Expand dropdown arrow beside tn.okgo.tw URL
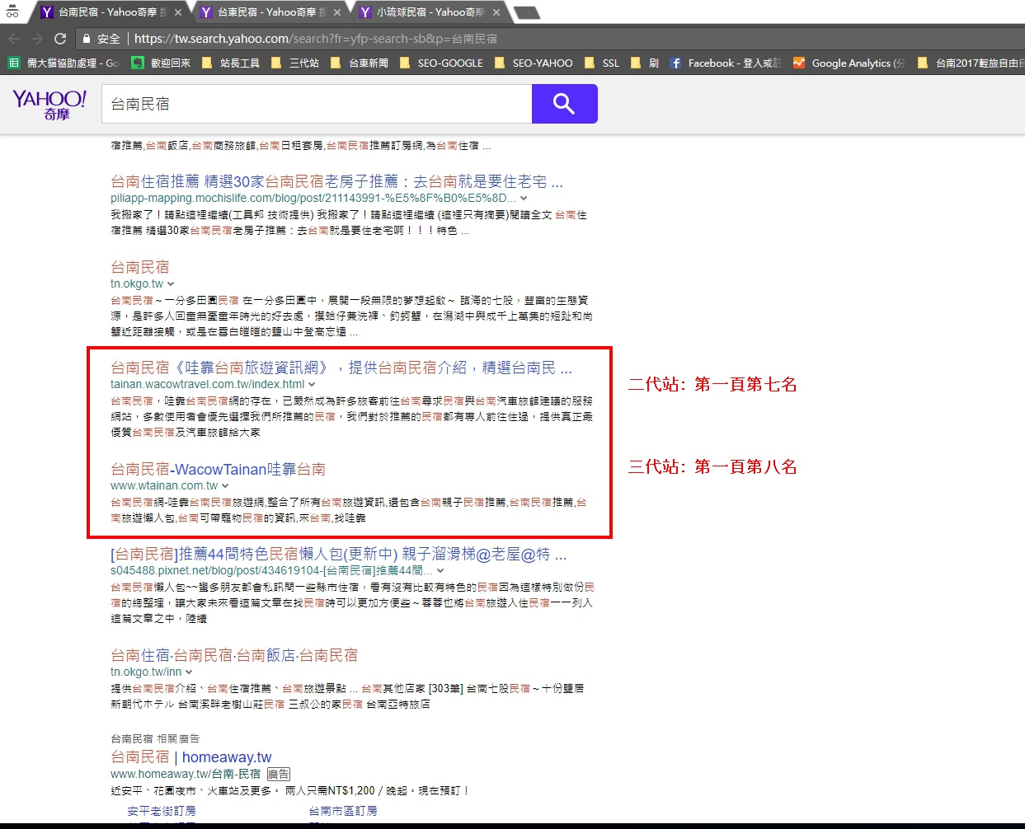The width and height of the screenshot is (1025, 829). [171, 284]
